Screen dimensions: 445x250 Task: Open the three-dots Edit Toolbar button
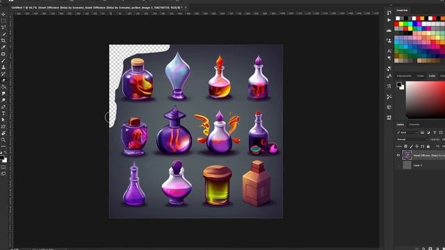coord(3,147)
